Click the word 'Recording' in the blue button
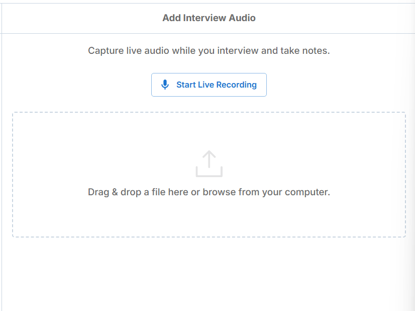 click(236, 85)
